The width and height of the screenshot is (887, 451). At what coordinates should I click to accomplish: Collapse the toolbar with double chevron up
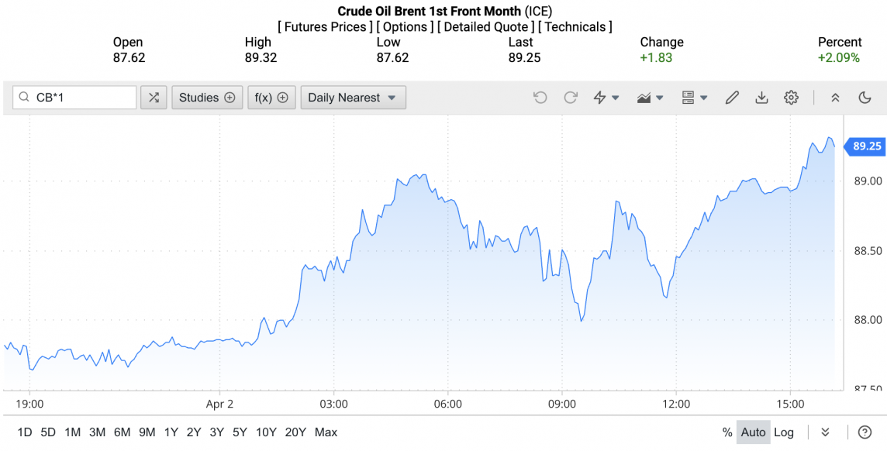tap(835, 98)
